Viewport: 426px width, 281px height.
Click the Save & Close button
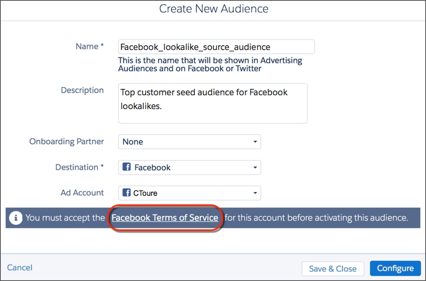(x=333, y=269)
